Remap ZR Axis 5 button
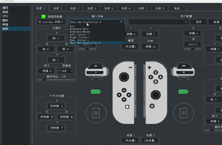This screenshot has width=222, height=145. (x=193, y=44)
